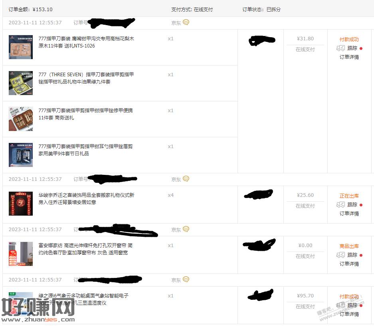Image resolution: width=374 pixels, height=329 pixels.
Task: Click the red 乔迁 decoration product thumbnail
Action: 21,204
